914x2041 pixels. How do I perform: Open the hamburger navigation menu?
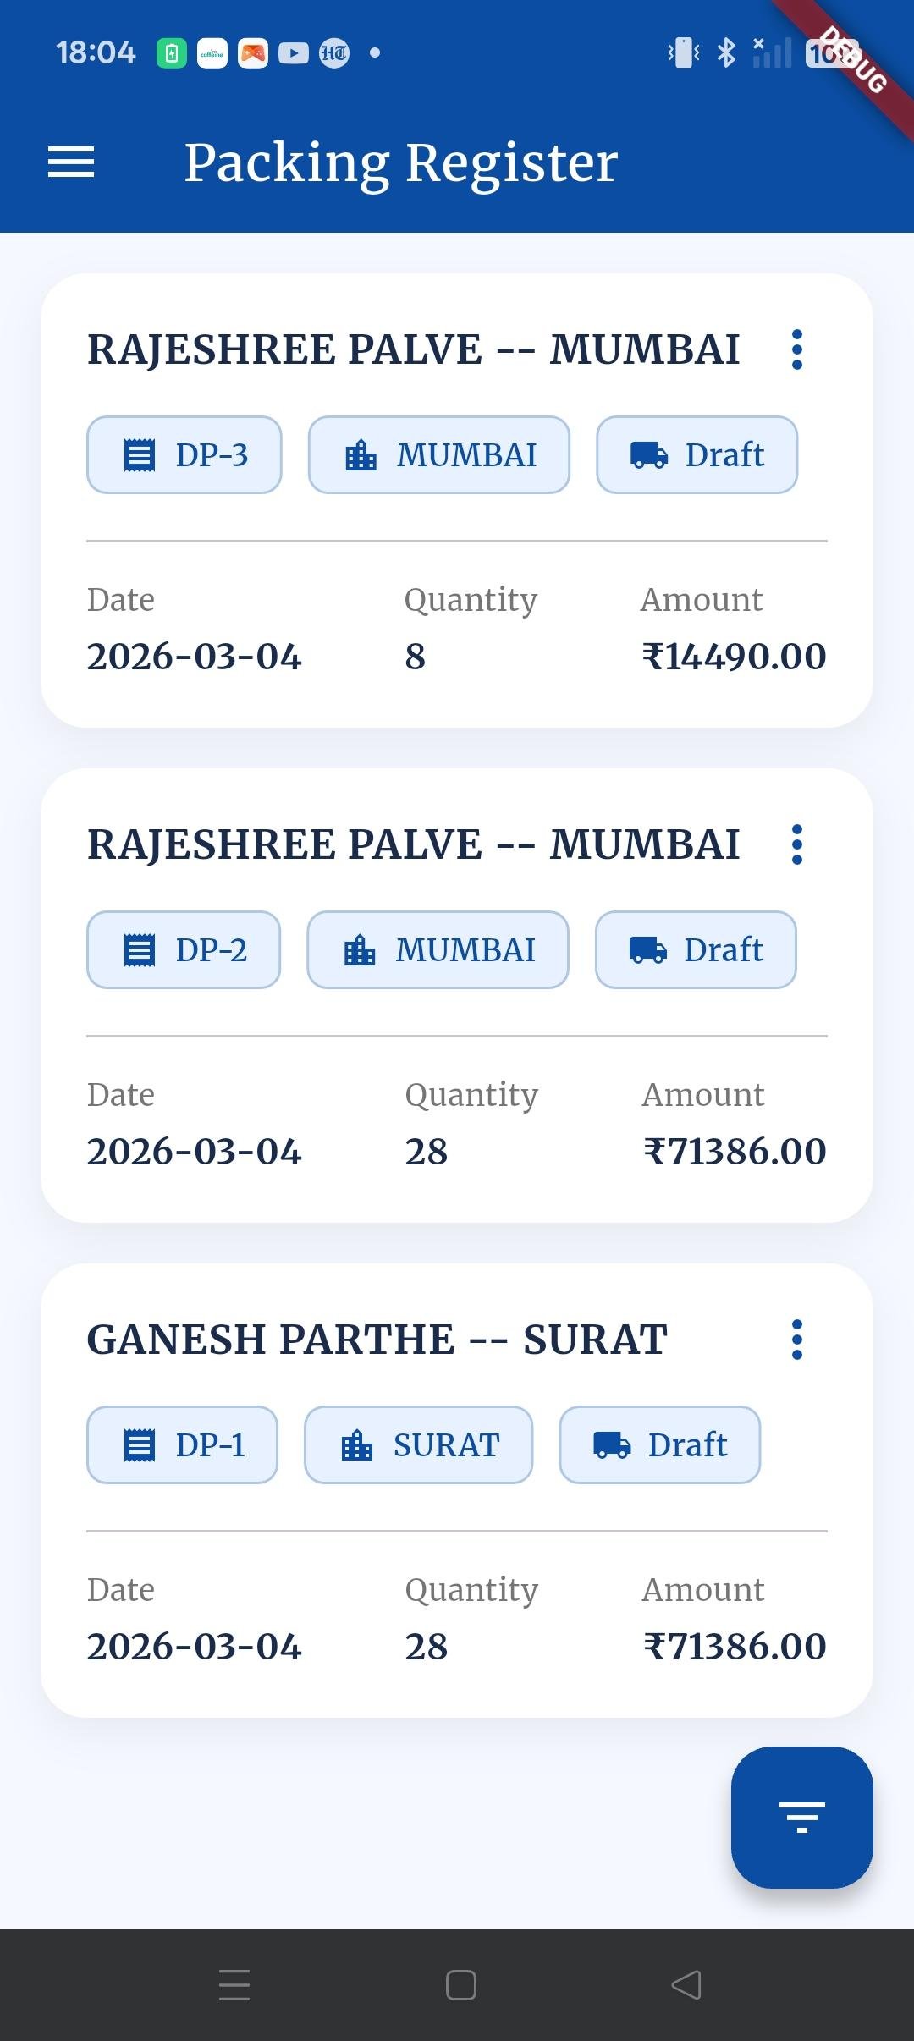pyautogui.click(x=71, y=162)
